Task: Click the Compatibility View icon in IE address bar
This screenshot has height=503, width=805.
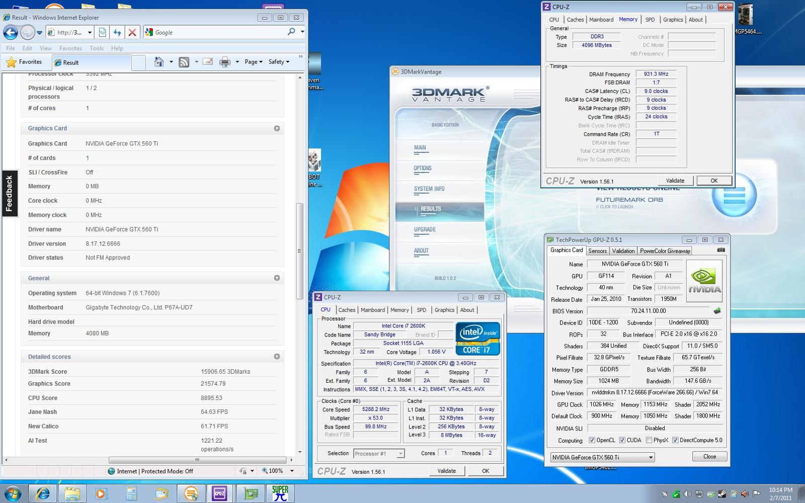Action: (102, 32)
